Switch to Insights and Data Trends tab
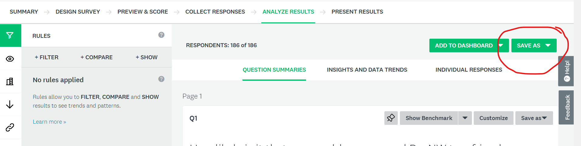The image size is (581, 146). 367,70
